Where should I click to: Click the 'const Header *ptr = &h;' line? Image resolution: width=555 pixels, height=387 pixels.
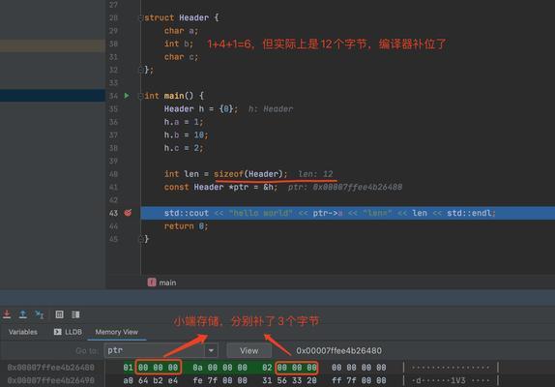pos(220,187)
